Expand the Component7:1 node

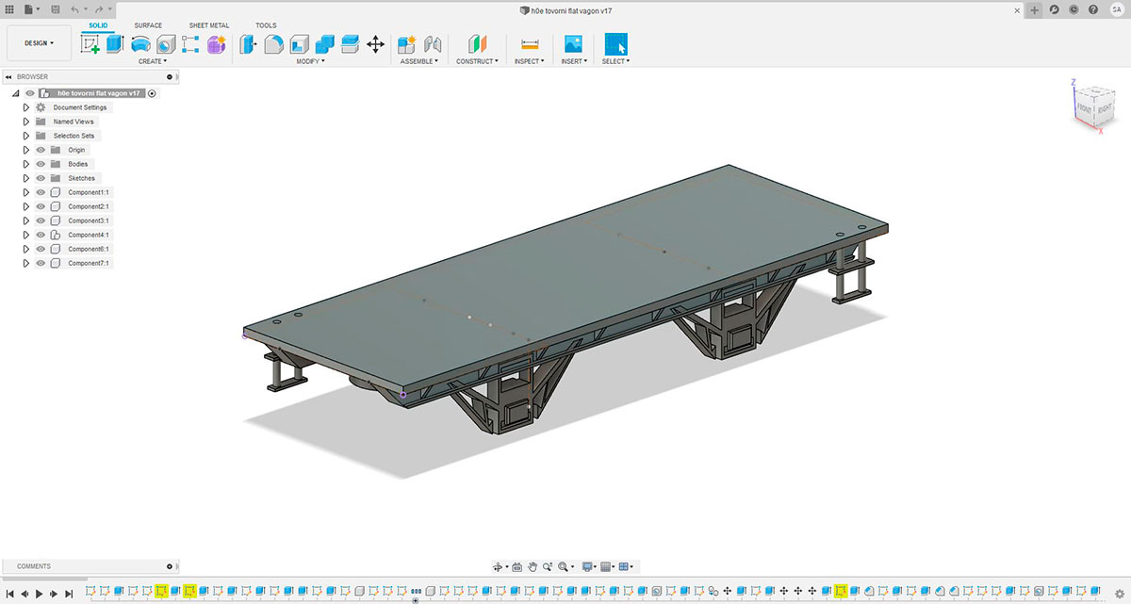tap(26, 263)
